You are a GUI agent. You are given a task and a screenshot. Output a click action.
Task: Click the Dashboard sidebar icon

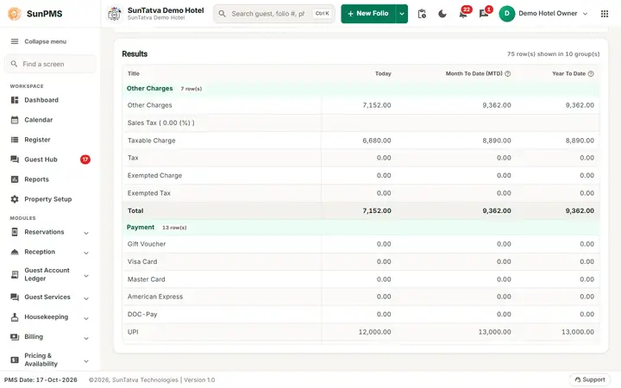pyautogui.click(x=15, y=100)
